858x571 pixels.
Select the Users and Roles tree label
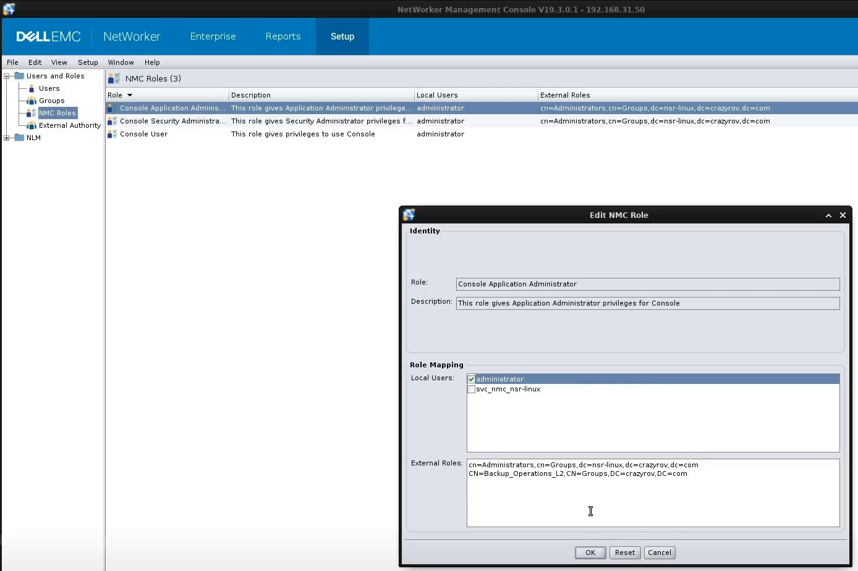coord(56,76)
